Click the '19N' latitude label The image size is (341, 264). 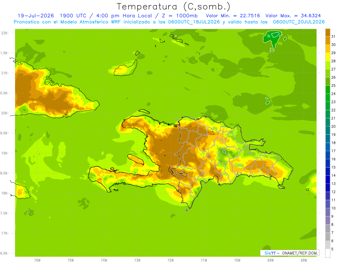(x=4, y=153)
